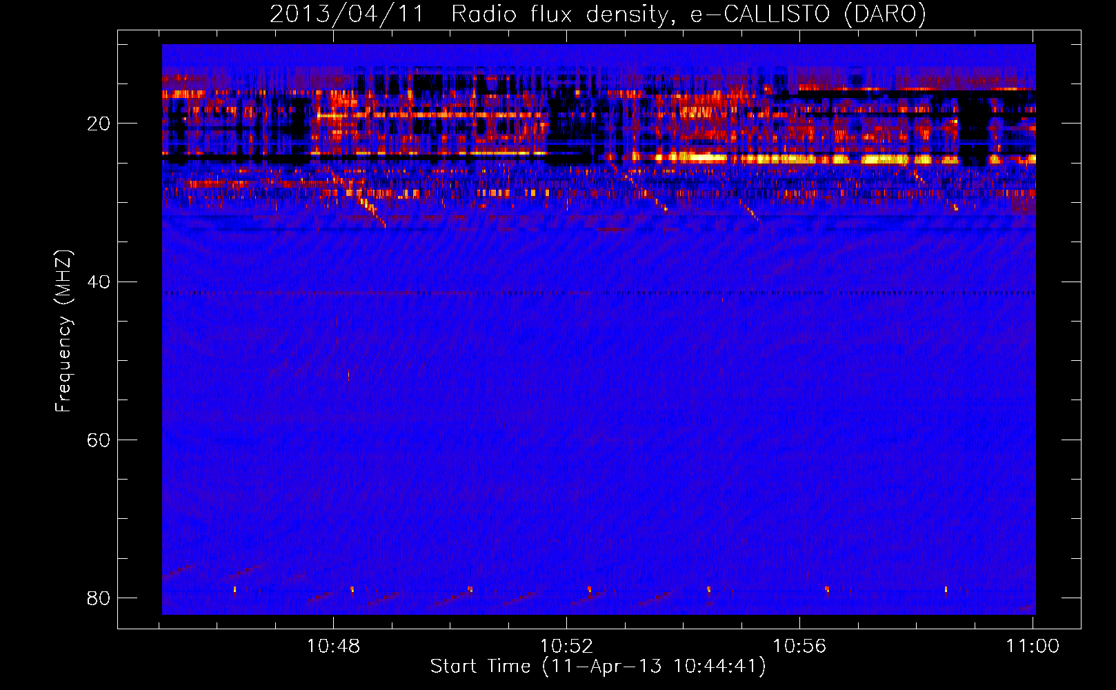
Task: Click the 10:56 time tick label
Action: 799,646
